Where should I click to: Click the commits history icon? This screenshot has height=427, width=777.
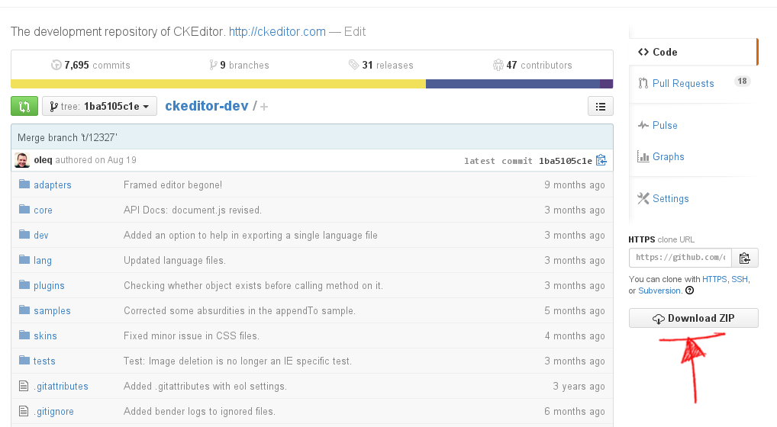pyautogui.click(x=56, y=65)
